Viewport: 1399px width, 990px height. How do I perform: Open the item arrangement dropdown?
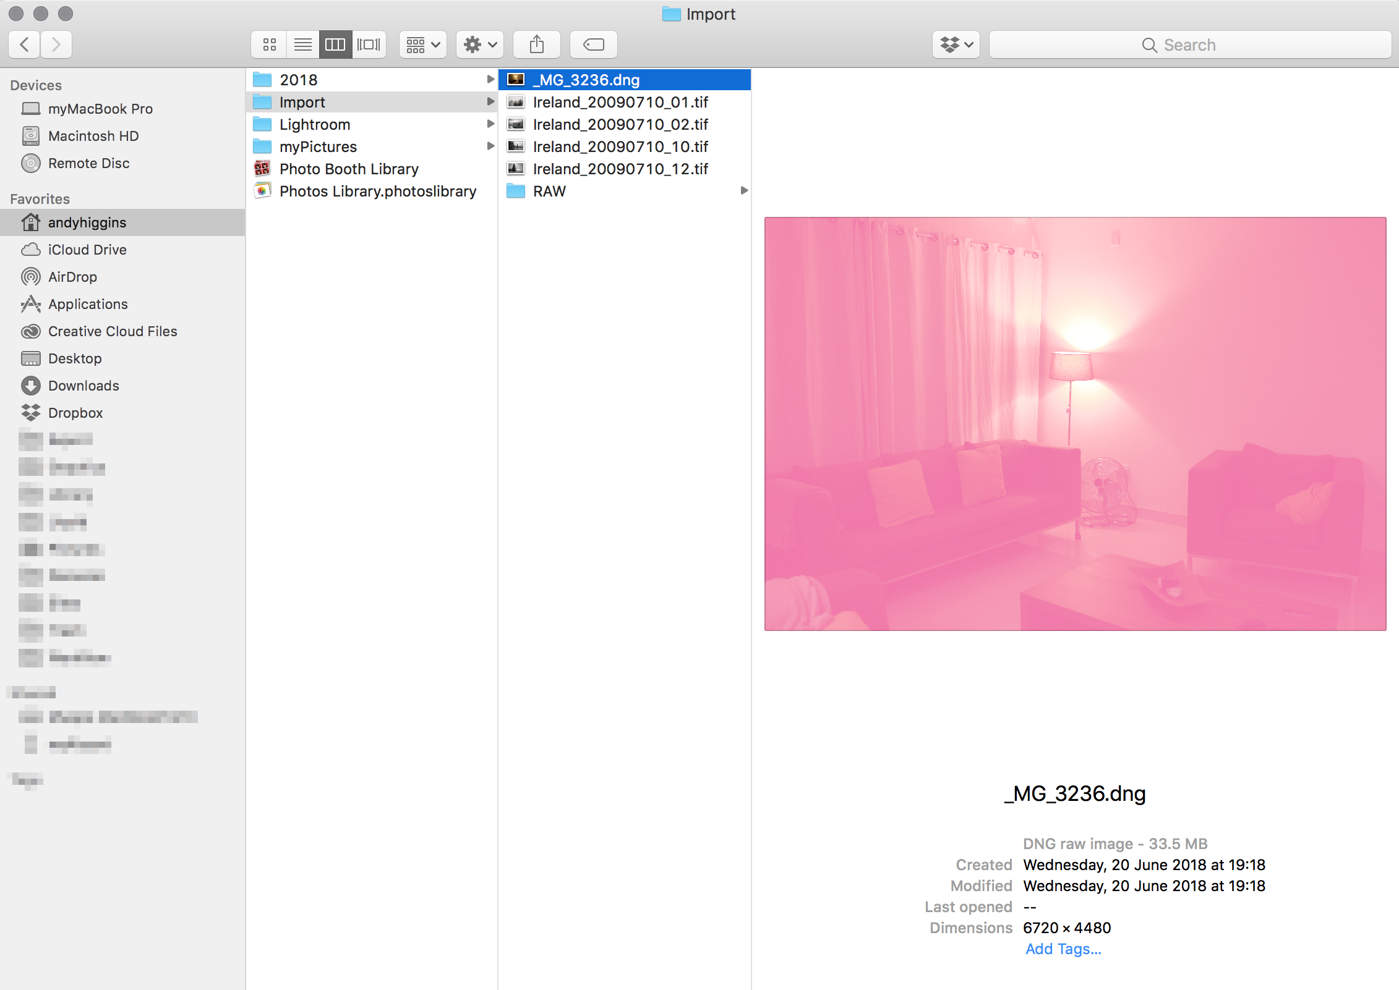pyautogui.click(x=423, y=44)
